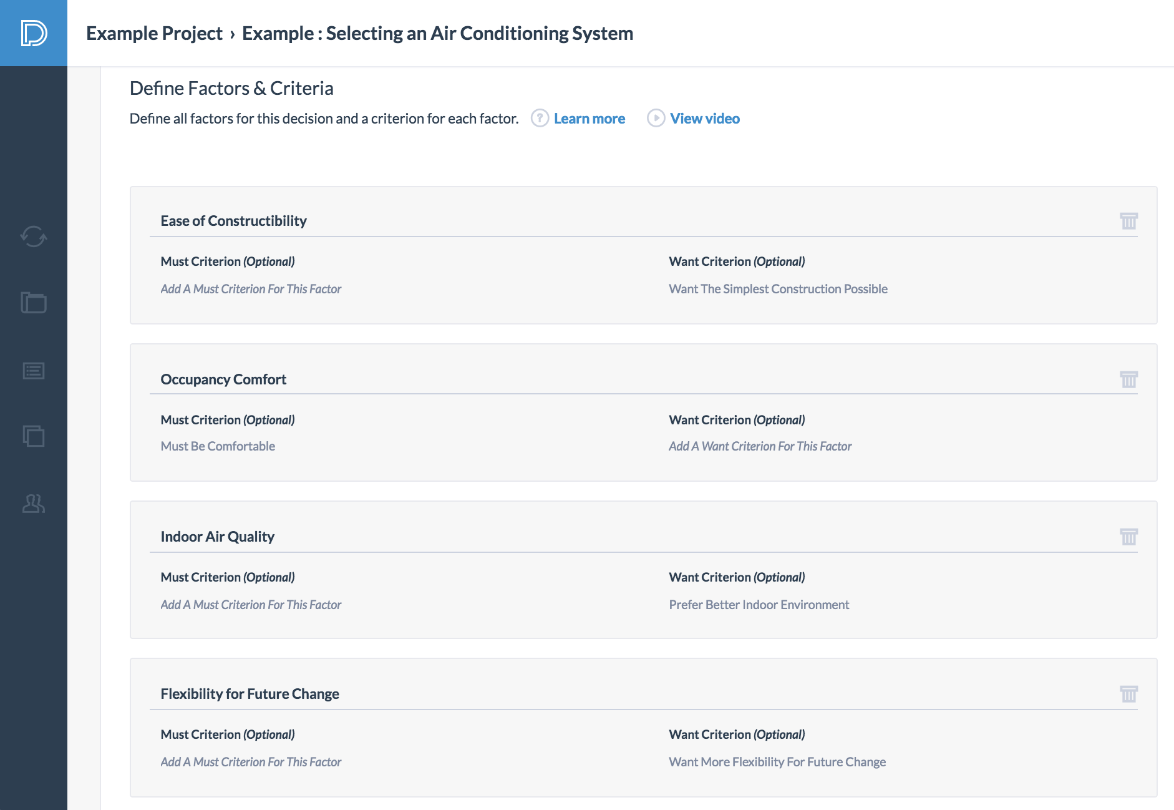Delete the Flexibility for Future Change factor

1128,694
